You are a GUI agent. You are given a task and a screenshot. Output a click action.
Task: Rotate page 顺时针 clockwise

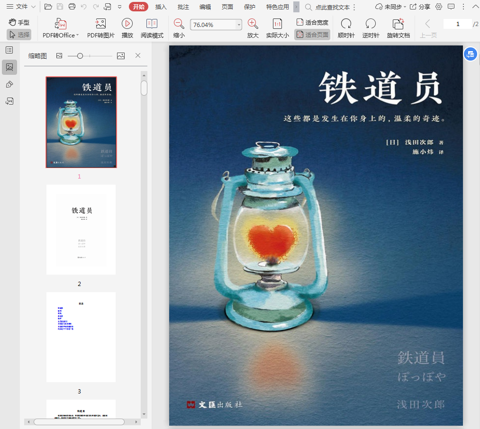click(346, 28)
